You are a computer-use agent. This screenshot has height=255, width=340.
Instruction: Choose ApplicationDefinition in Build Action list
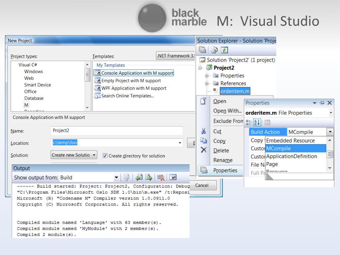[x=296, y=156]
